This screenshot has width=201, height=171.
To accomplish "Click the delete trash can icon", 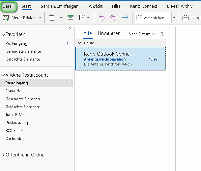I will 52,18.
